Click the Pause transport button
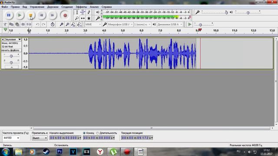This screenshot has height=156, width=278. pos(9,16)
